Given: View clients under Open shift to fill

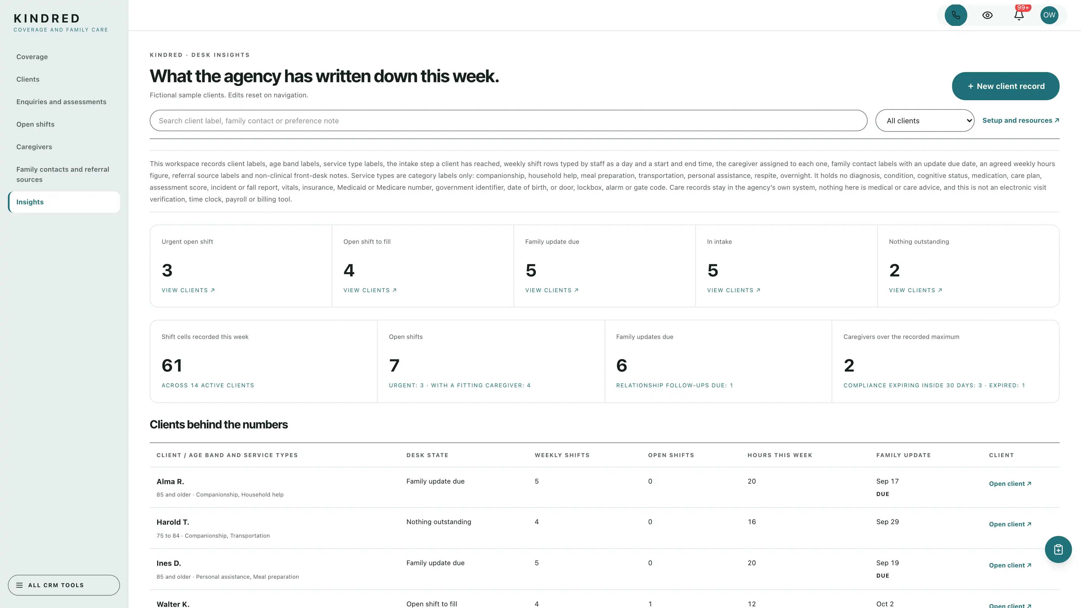Looking at the screenshot, I should point(370,290).
